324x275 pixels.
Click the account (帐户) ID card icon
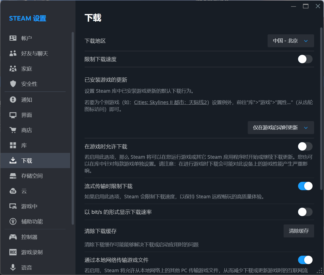coord(13,38)
